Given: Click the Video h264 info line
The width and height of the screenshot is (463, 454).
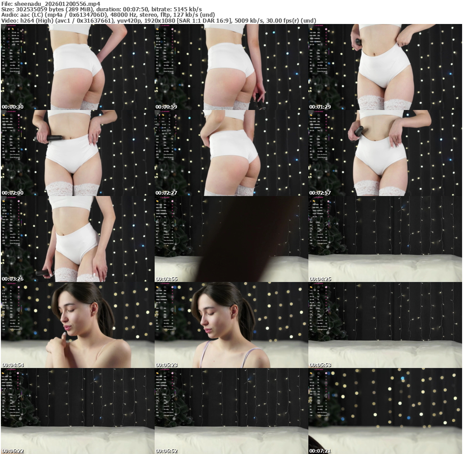Looking at the screenshot, I should pyautogui.click(x=159, y=20).
